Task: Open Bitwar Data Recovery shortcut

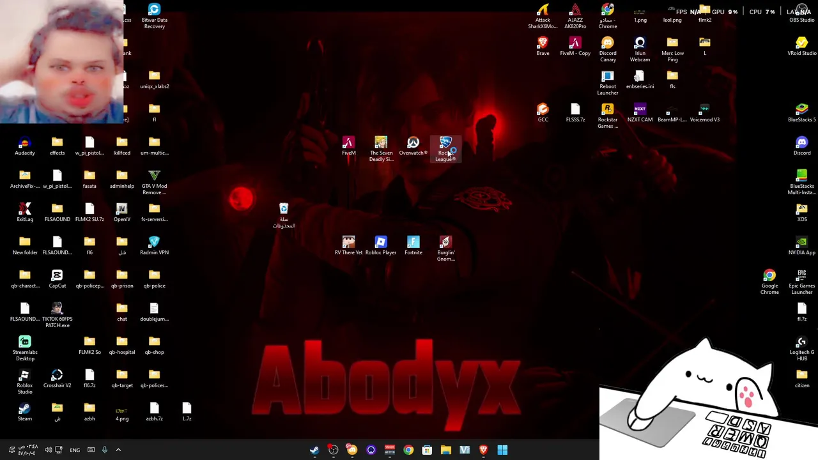Action: click(x=154, y=17)
